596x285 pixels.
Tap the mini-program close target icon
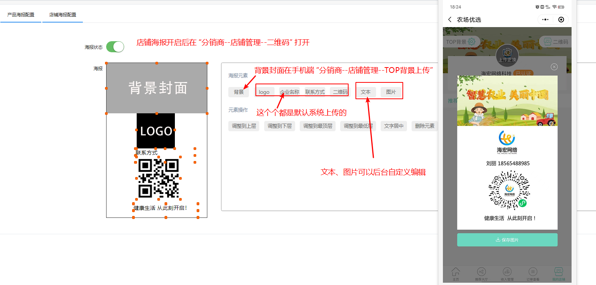pyautogui.click(x=561, y=19)
